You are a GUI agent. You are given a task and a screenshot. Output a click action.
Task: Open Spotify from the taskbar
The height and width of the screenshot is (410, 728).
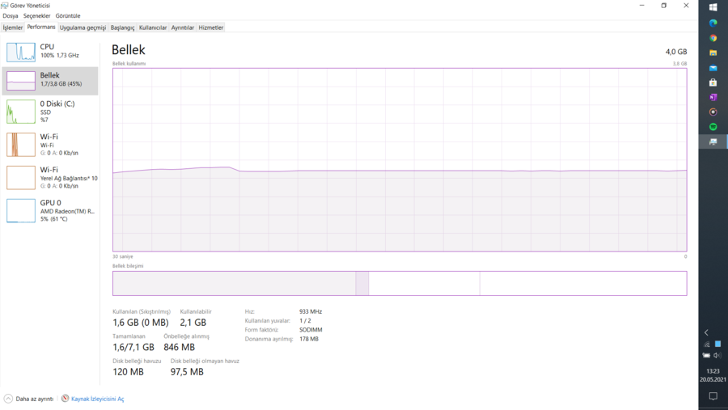coord(713,127)
